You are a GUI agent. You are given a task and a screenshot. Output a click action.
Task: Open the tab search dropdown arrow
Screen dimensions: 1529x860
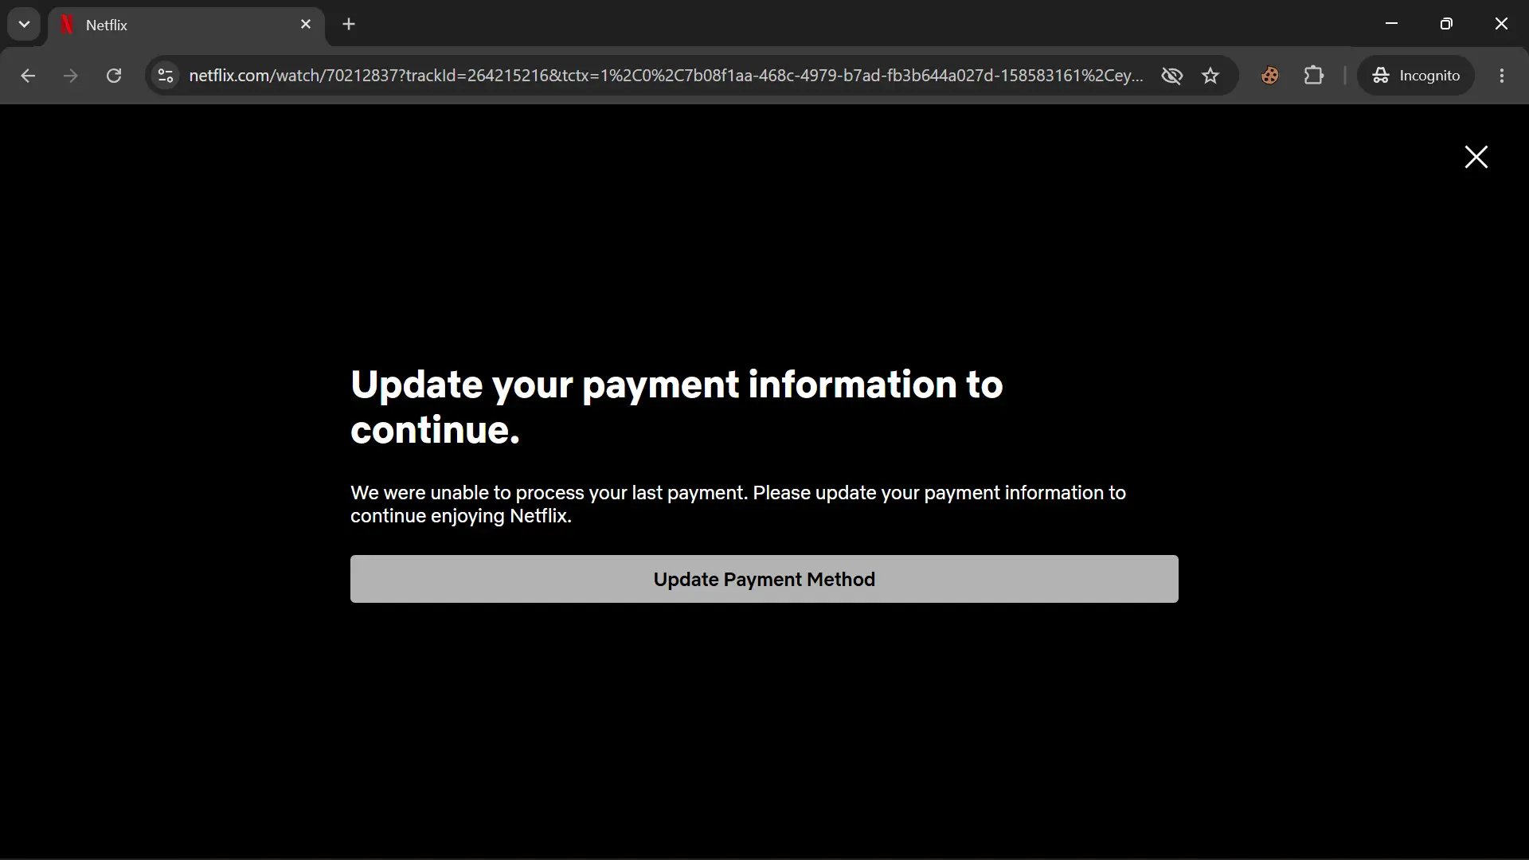24,24
